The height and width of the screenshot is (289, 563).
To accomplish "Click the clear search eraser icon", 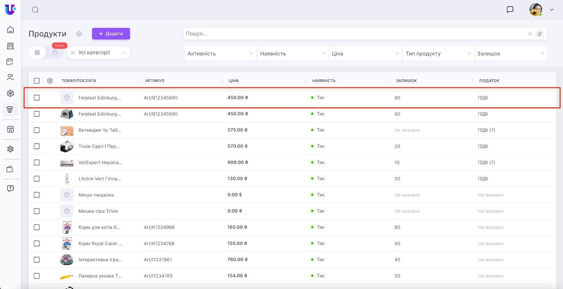I will click(x=539, y=34).
